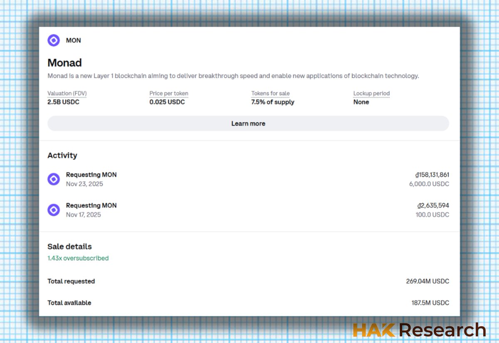Viewport: 499px width, 343px height.
Task: Click the 6,000.0 USDC amount
Action: pyautogui.click(x=429, y=184)
